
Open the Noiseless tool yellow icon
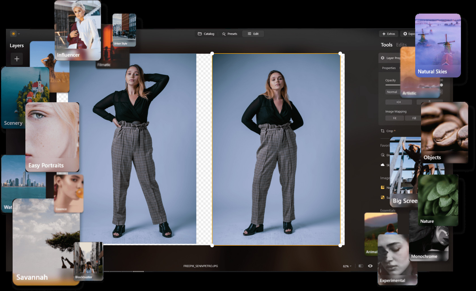tap(382, 187)
